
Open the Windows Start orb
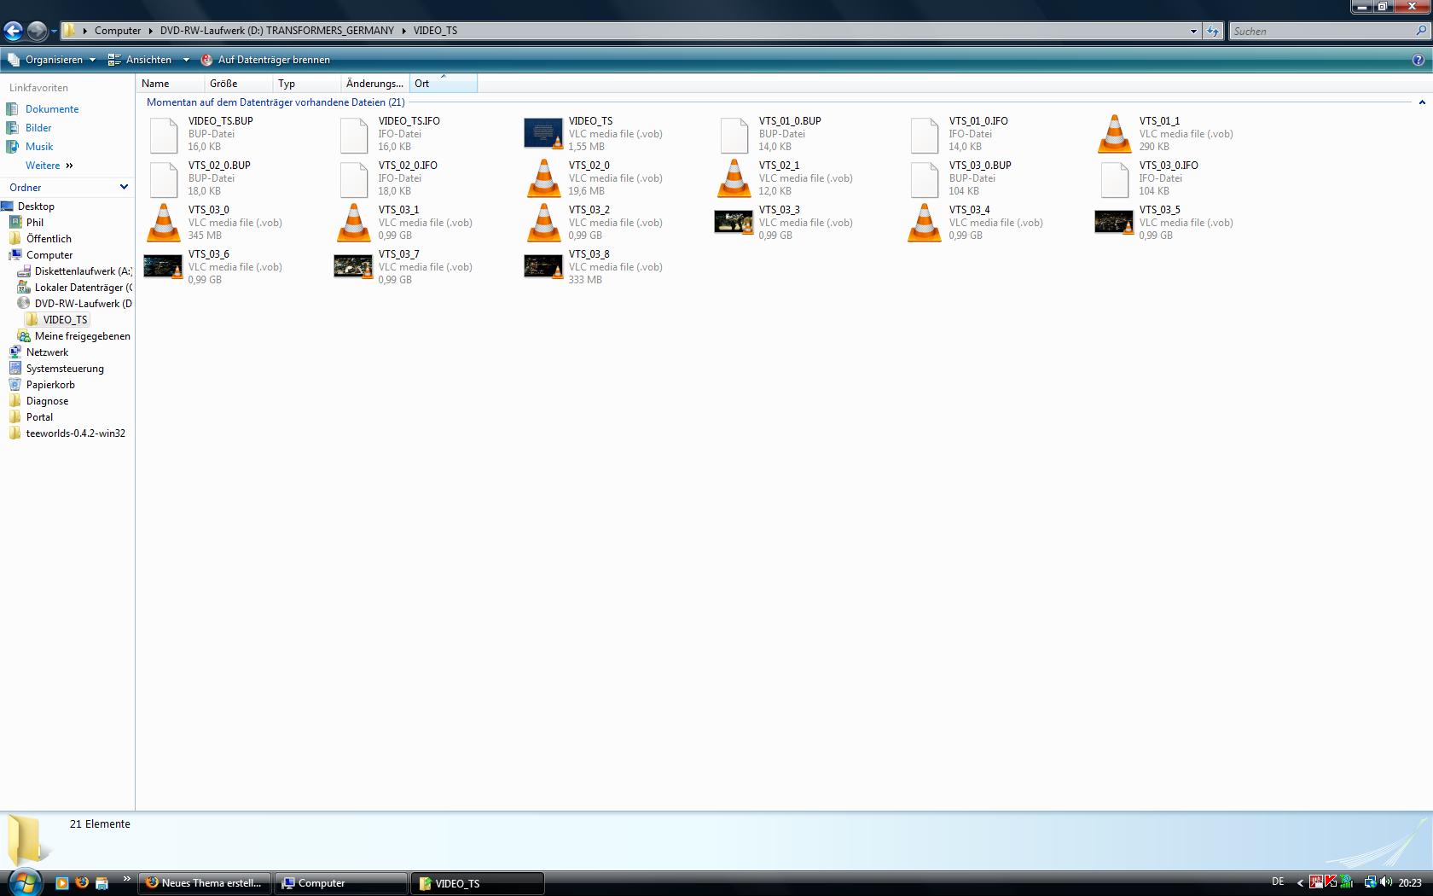[23, 881]
